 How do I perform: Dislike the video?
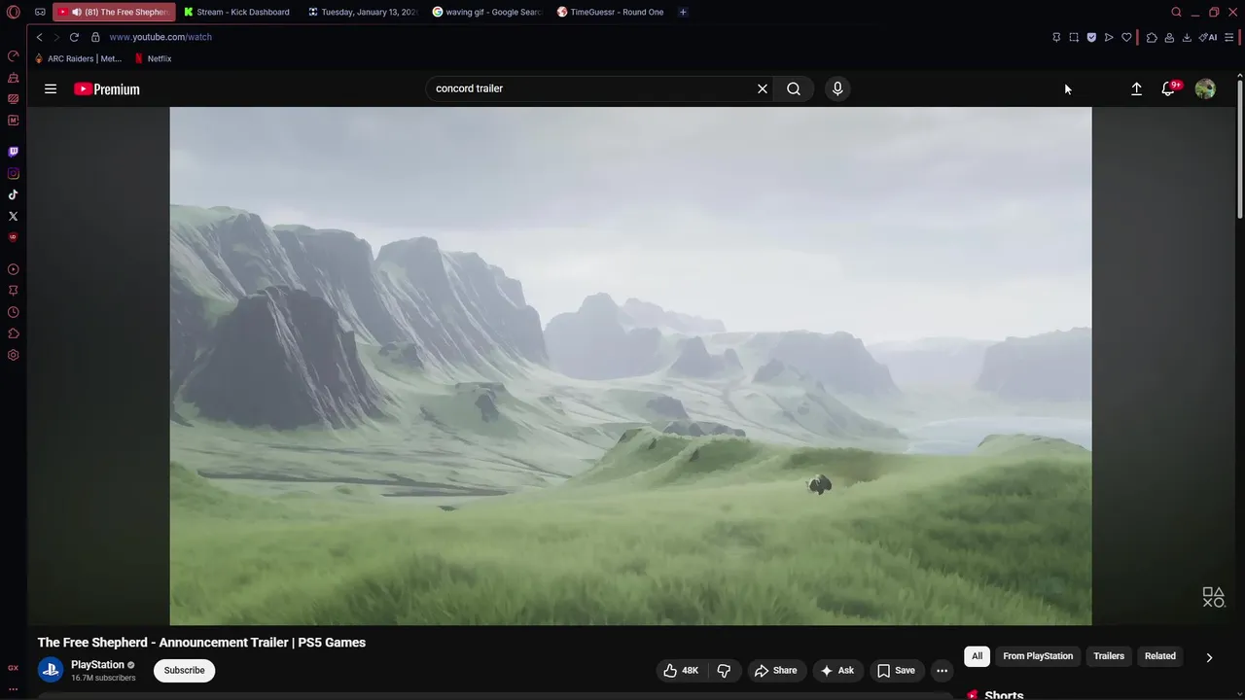tap(724, 671)
